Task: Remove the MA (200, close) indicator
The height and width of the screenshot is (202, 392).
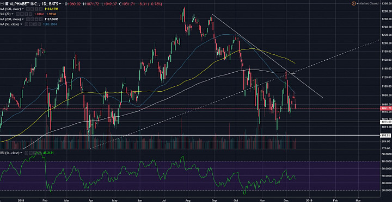Action: pos(41,19)
